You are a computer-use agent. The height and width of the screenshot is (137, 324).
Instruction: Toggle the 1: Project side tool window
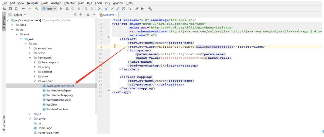tap(4, 22)
